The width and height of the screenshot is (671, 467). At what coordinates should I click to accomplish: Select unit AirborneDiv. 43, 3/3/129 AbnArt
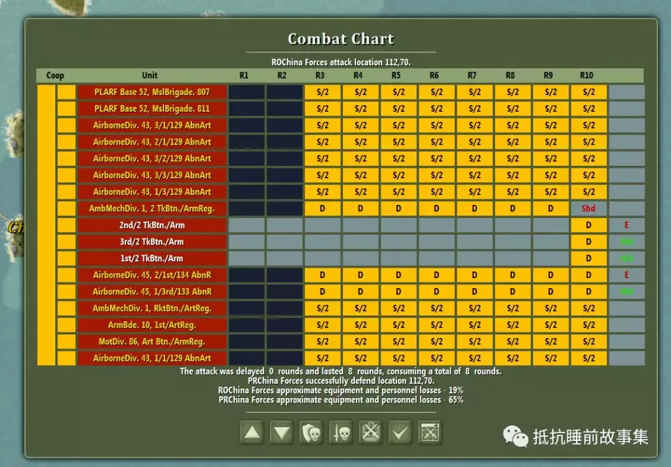point(152,175)
